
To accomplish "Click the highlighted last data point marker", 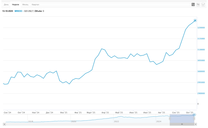I will pos(195,21).
